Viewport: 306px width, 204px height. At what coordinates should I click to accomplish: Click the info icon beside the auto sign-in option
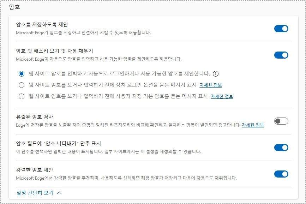click(215, 74)
